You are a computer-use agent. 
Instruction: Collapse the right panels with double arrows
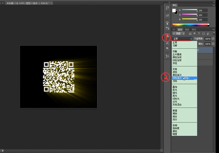click(214, 3)
